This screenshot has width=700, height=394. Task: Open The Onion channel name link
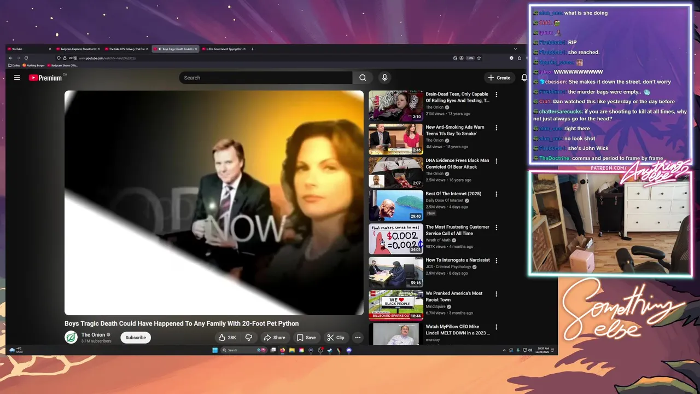(93, 335)
